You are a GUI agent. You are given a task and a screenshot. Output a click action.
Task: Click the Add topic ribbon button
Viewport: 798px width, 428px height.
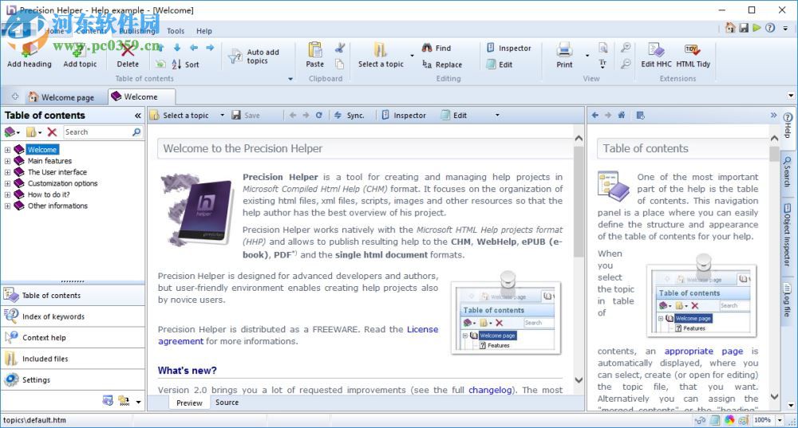(80, 54)
